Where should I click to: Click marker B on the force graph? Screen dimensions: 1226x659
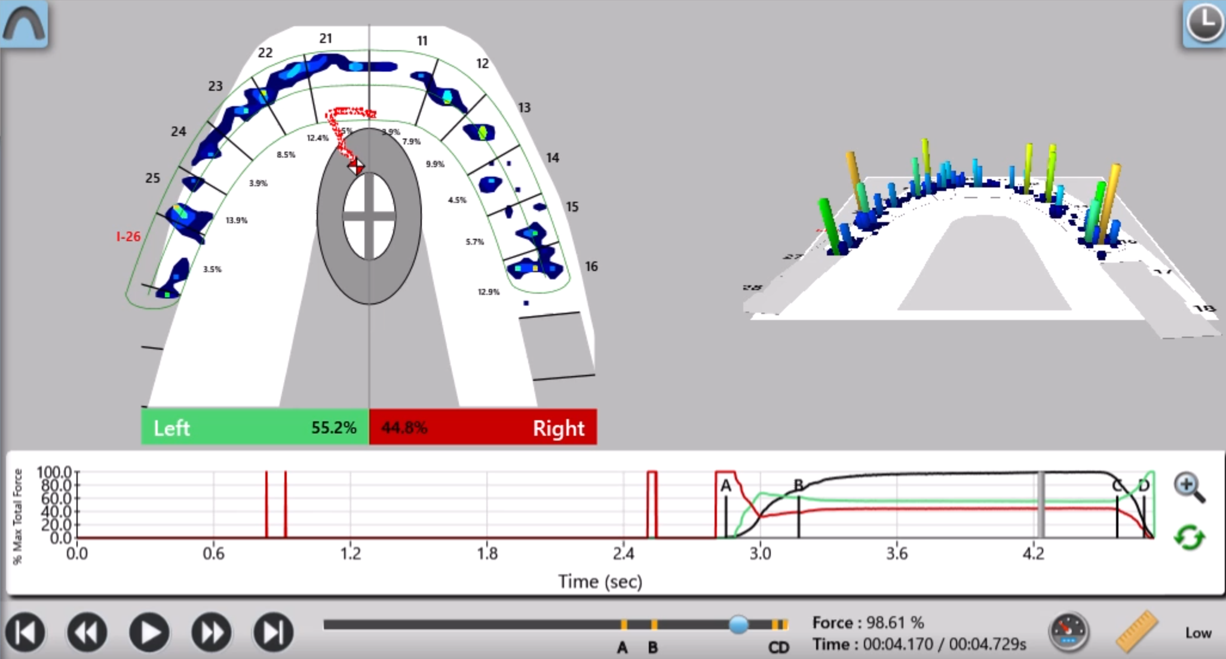click(798, 485)
